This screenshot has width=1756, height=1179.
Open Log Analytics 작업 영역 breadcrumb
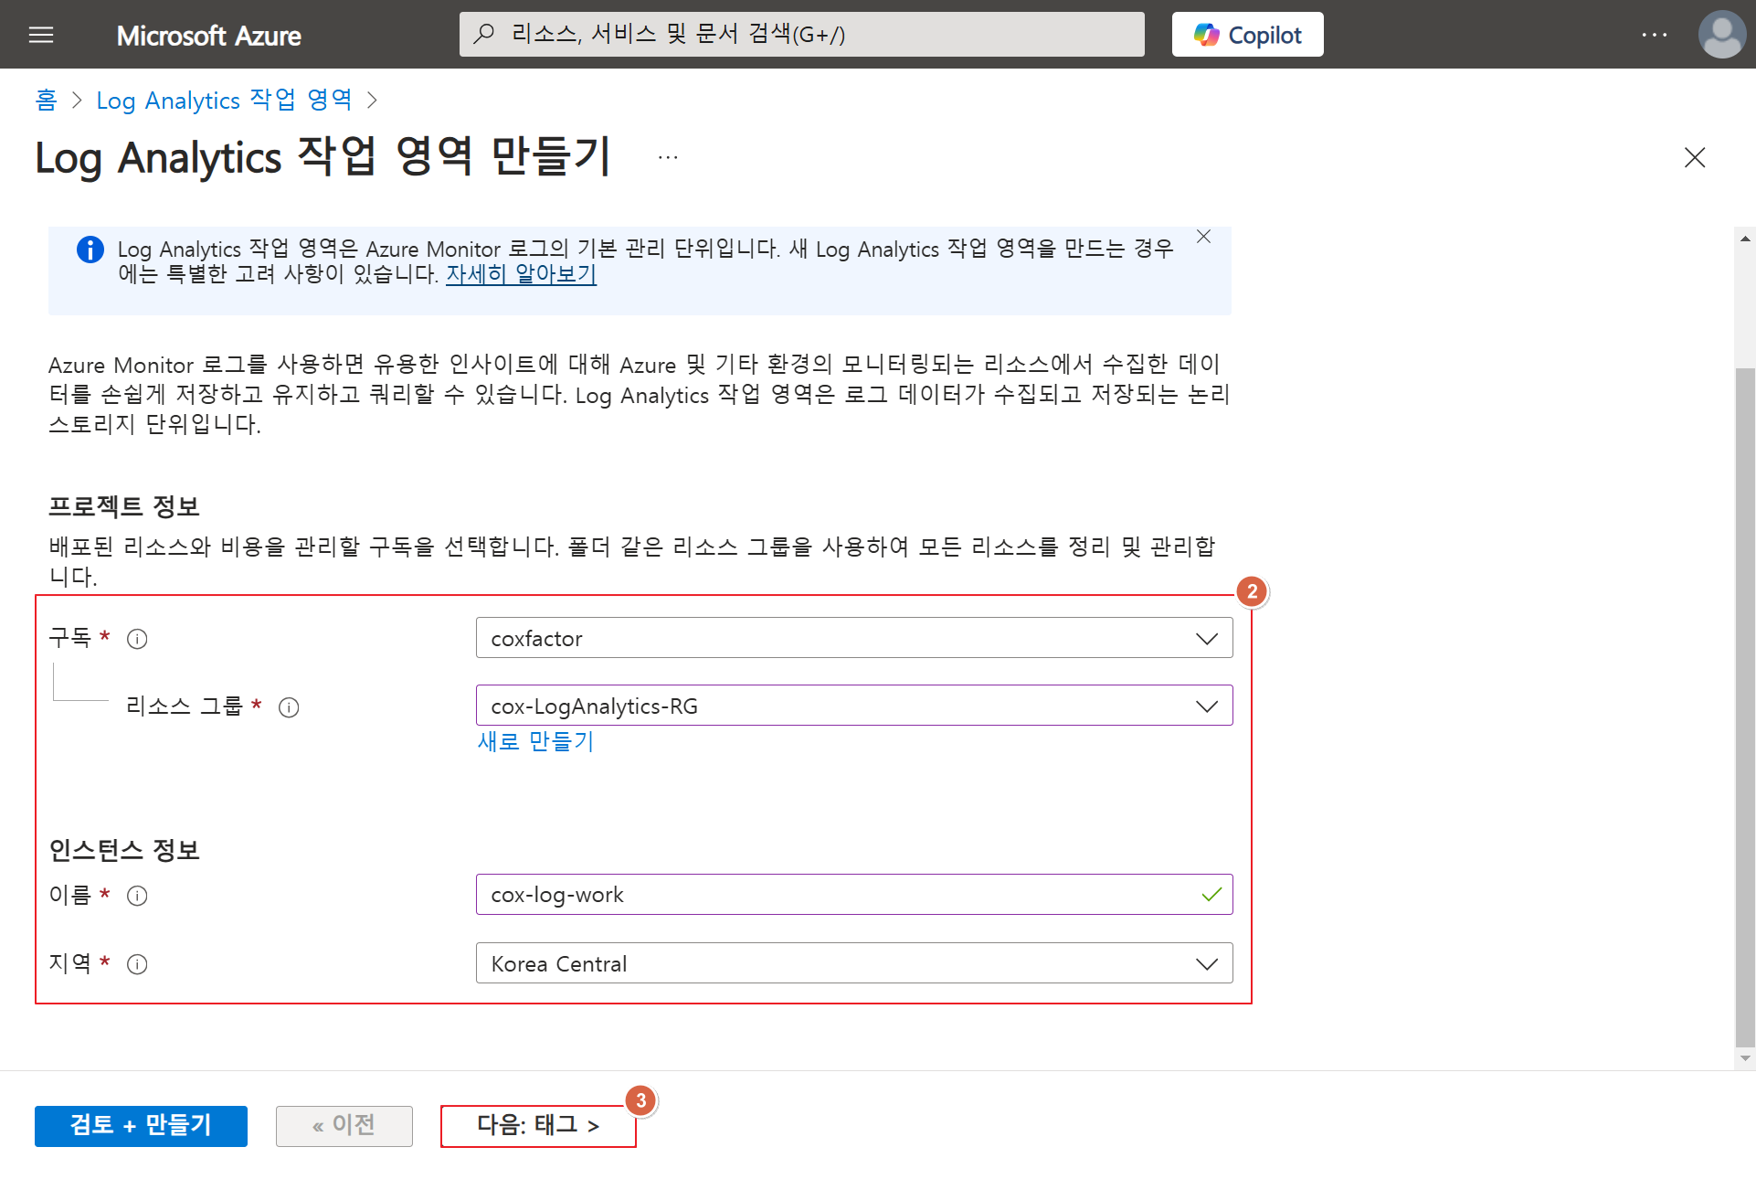pos(224,100)
